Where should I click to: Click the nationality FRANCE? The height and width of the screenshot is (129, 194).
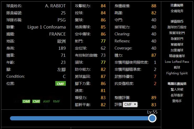[x=57, y=34]
